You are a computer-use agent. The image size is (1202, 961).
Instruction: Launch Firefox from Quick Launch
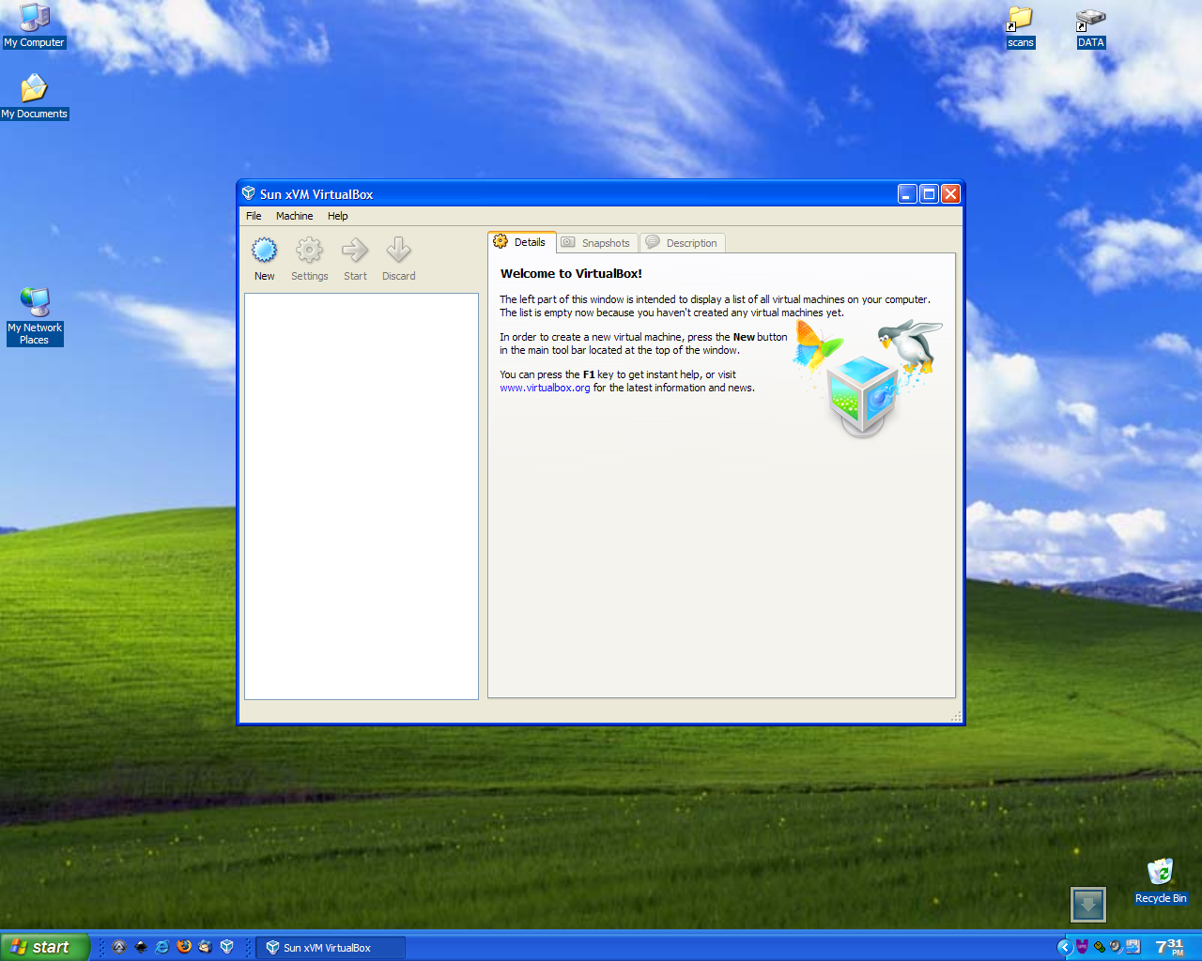(x=184, y=946)
